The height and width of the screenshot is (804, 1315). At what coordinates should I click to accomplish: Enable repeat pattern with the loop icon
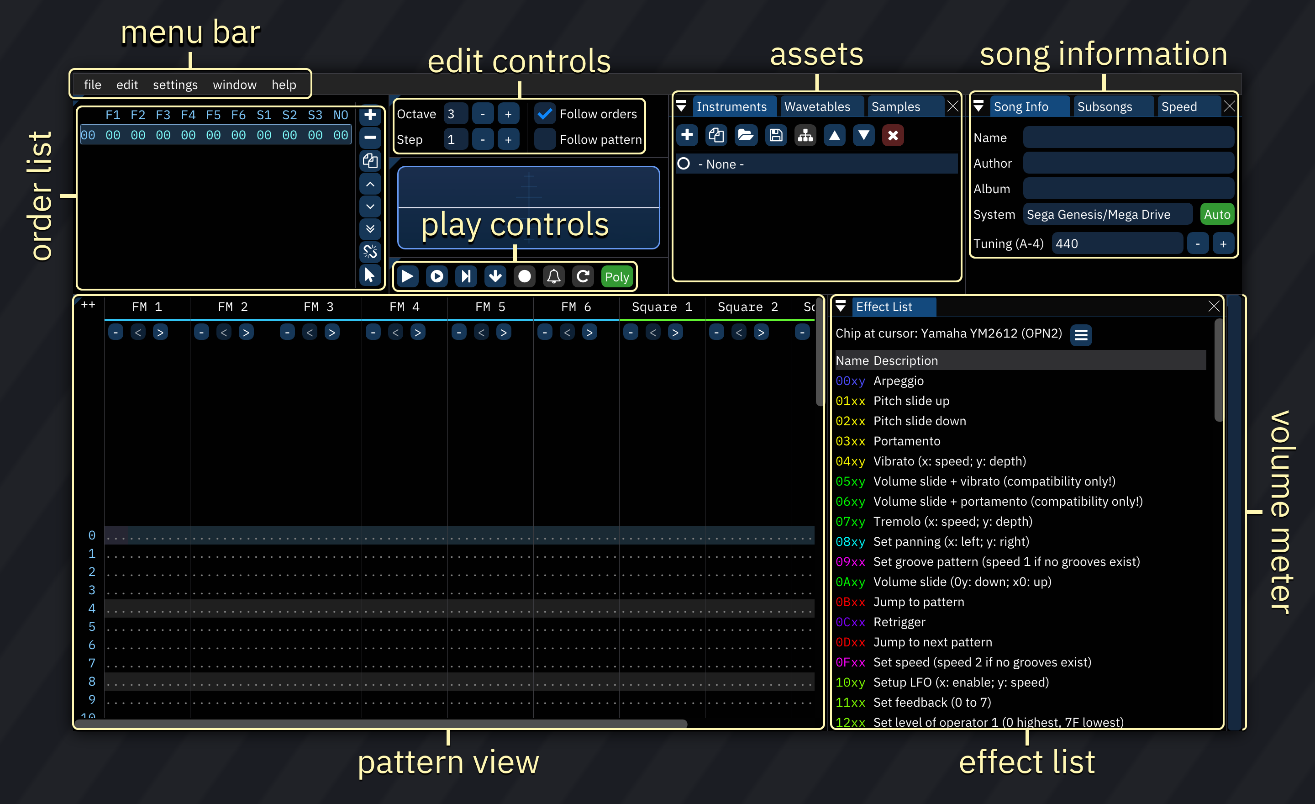point(582,276)
